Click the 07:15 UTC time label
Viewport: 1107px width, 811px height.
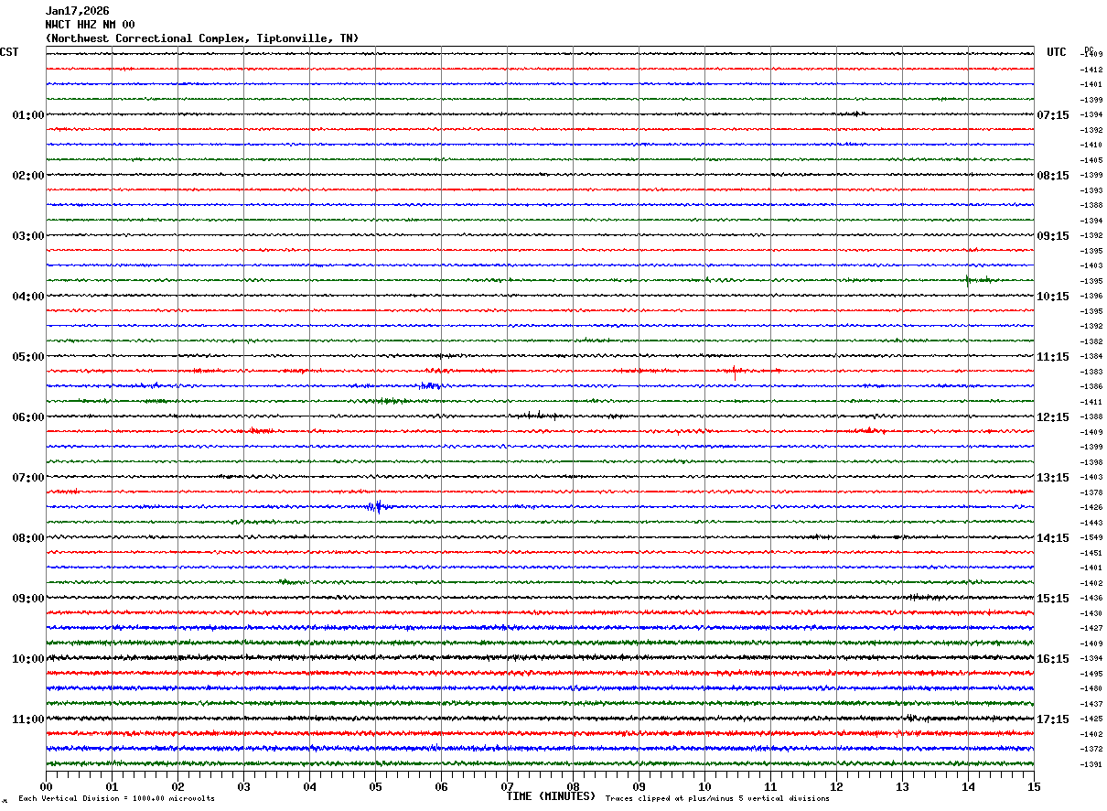(1053, 115)
